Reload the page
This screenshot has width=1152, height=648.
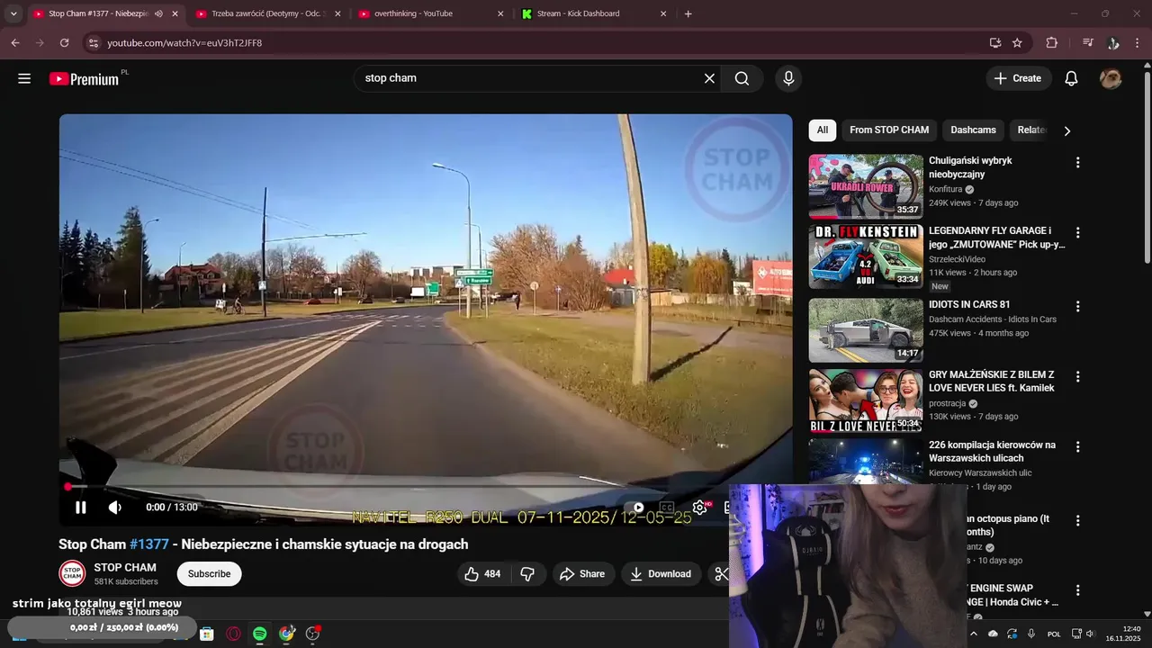tap(64, 42)
